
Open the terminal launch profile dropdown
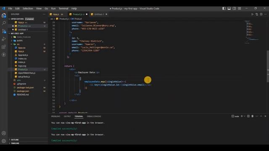(245, 116)
